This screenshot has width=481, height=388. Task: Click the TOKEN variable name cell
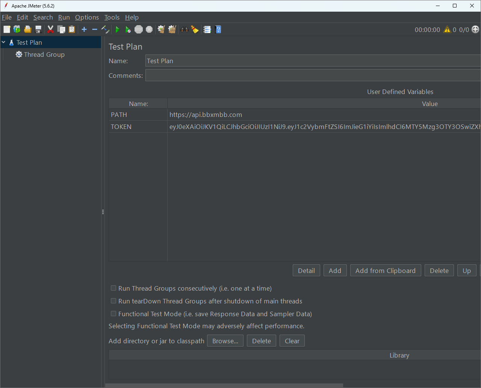138,127
